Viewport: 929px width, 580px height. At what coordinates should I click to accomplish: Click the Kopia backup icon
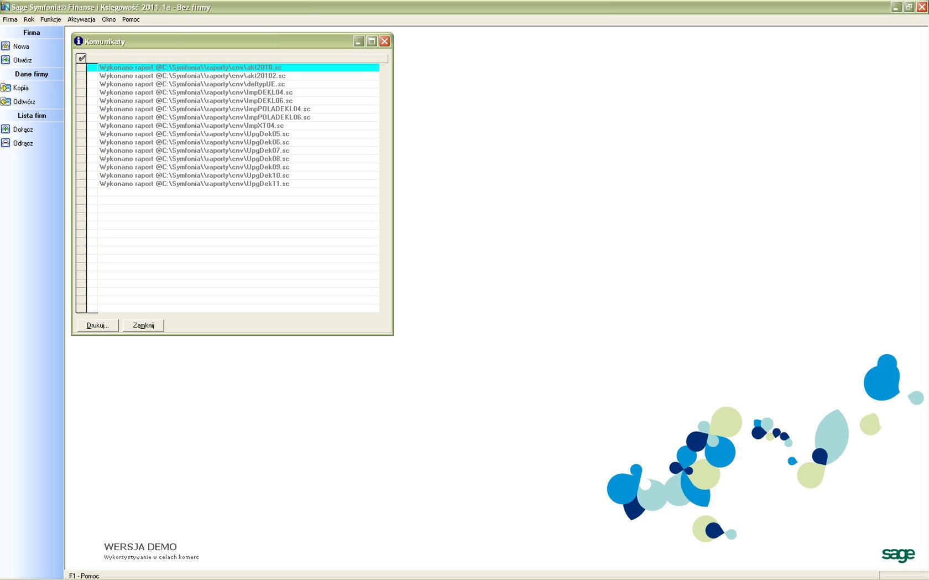point(6,87)
